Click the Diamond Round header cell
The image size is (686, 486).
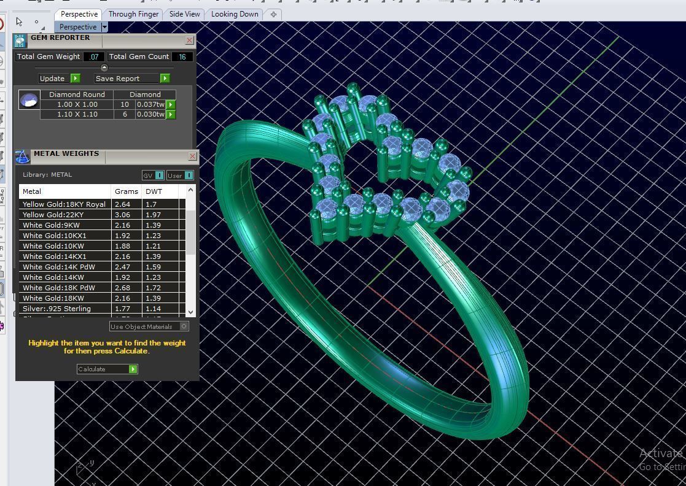(x=77, y=94)
